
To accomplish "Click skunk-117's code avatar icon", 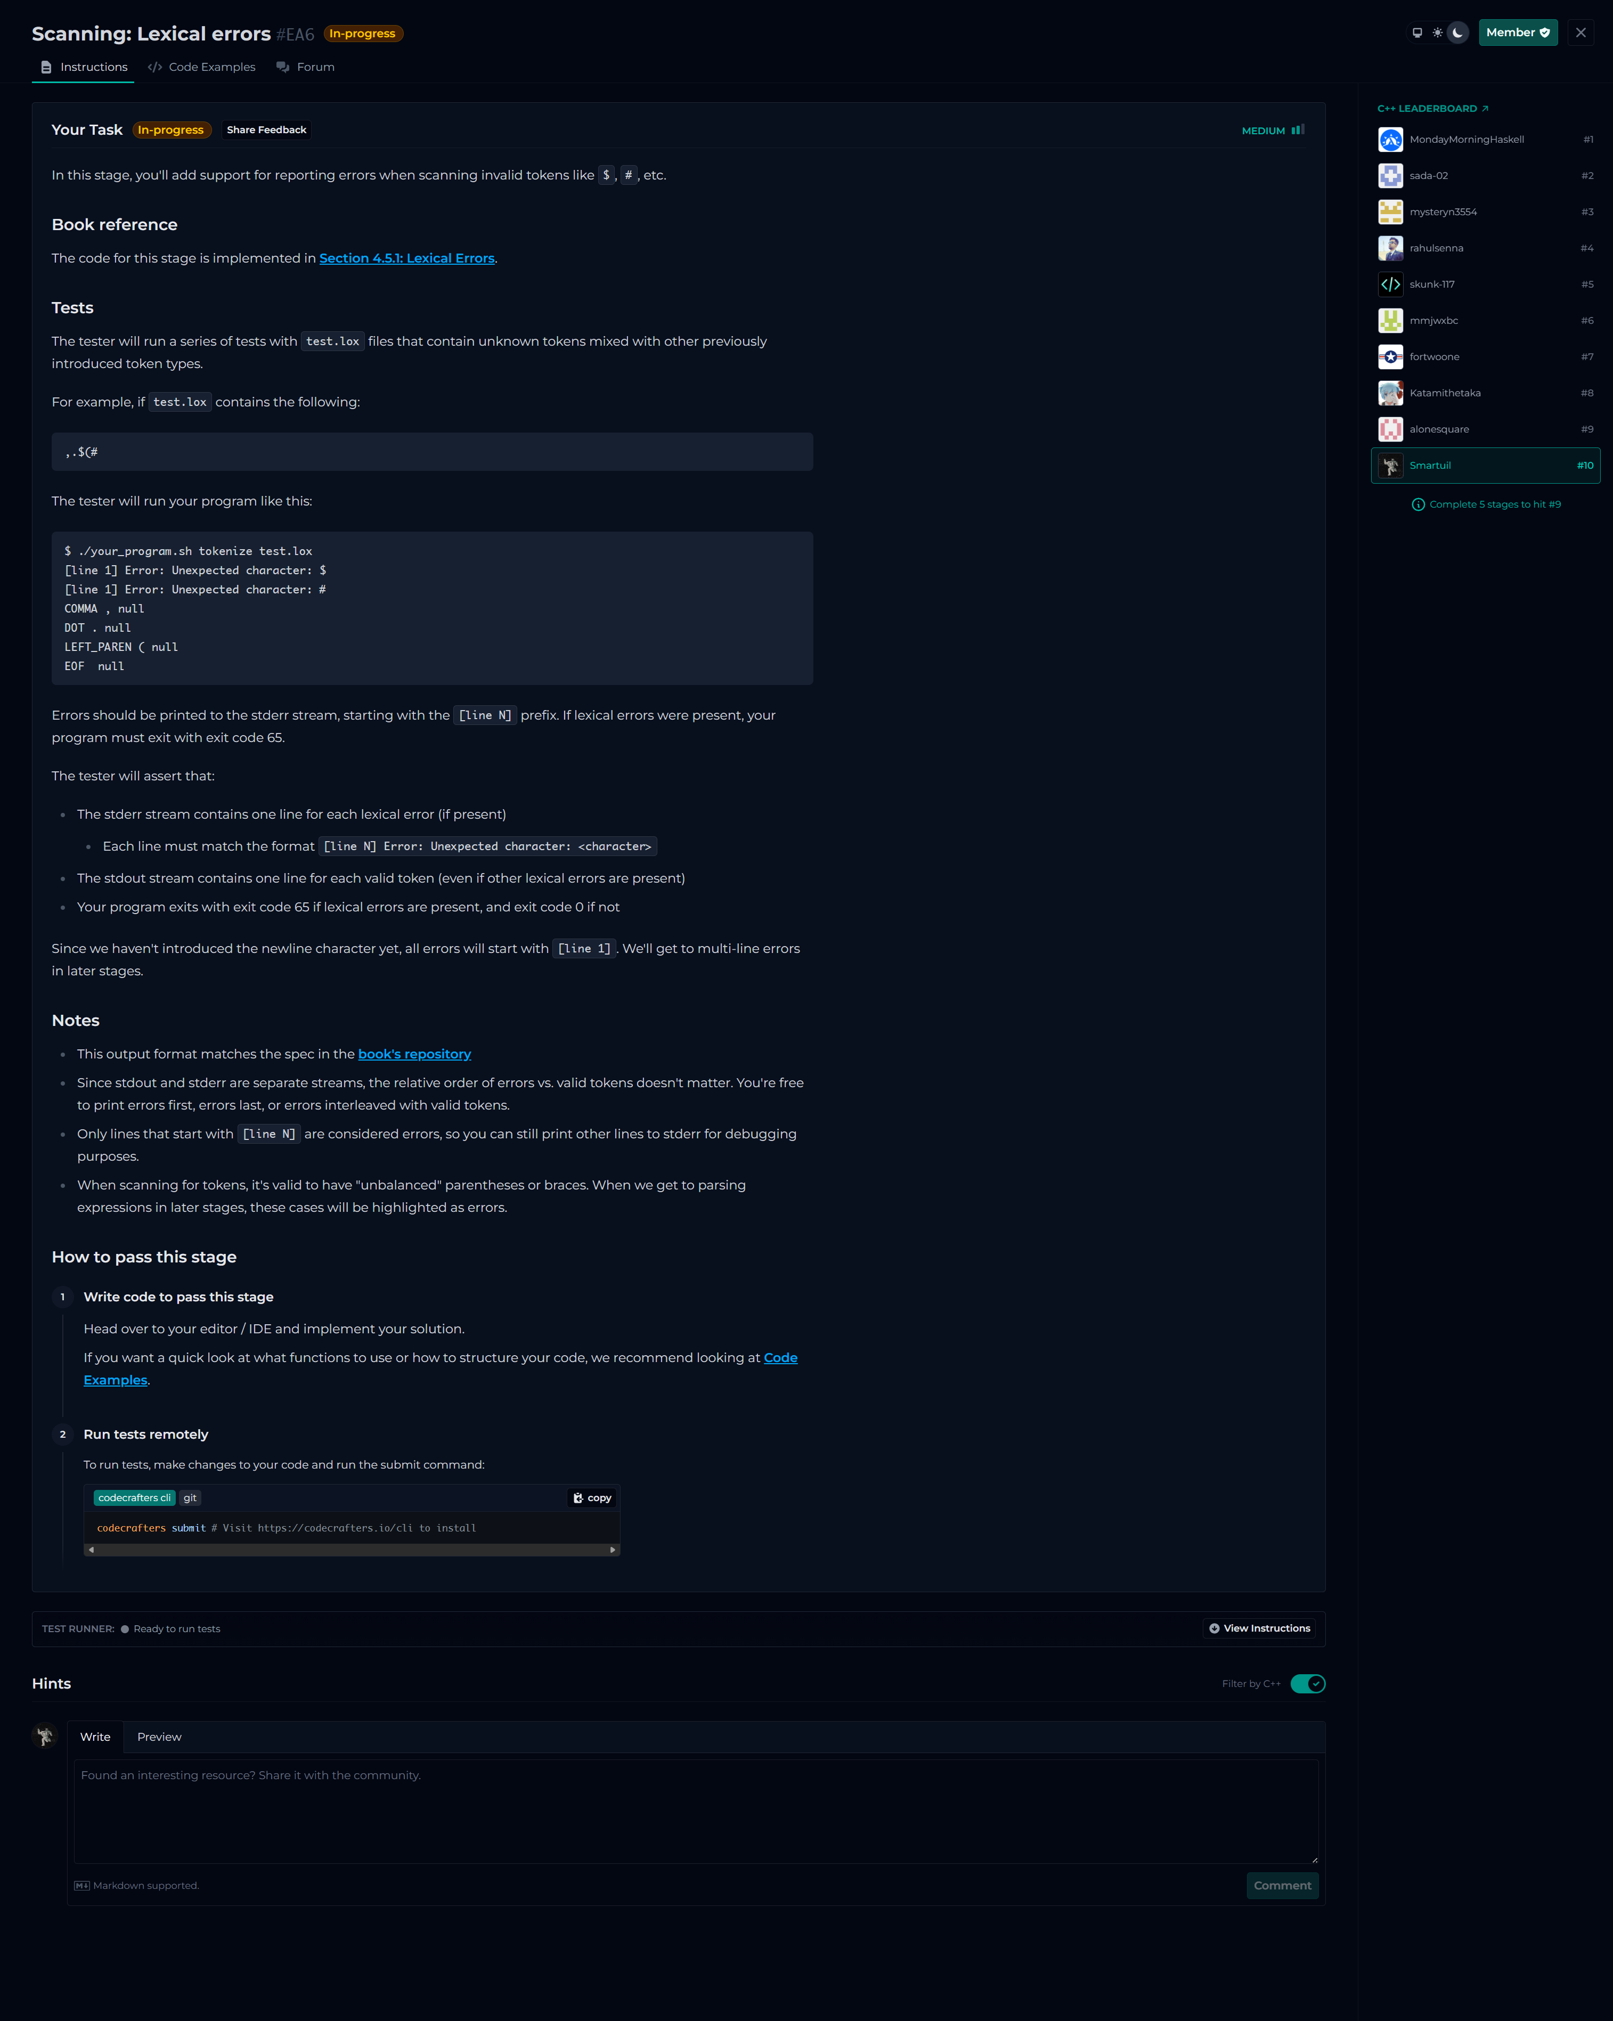I will tap(1391, 284).
